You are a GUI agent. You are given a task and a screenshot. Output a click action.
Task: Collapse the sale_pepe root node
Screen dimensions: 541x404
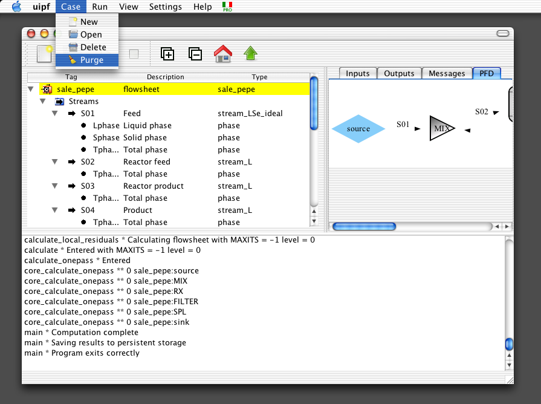point(31,90)
